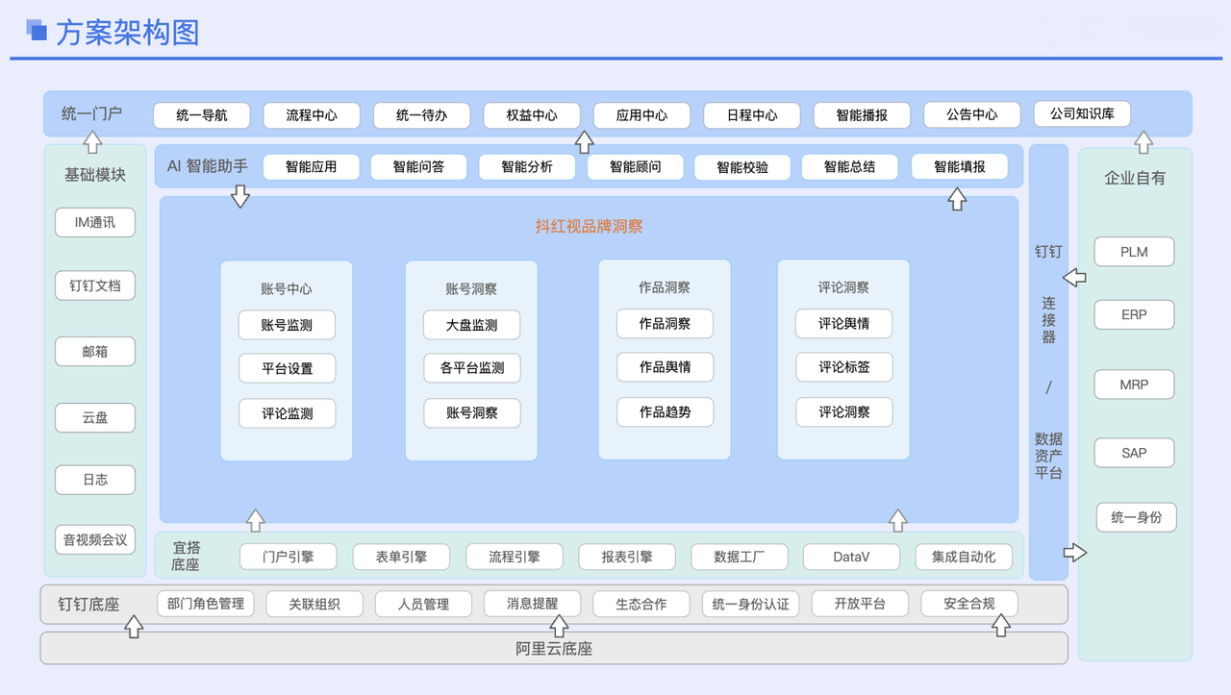The height and width of the screenshot is (695, 1231).
Task: Open the SAP box under 企业自有
Action: point(1134,453)
